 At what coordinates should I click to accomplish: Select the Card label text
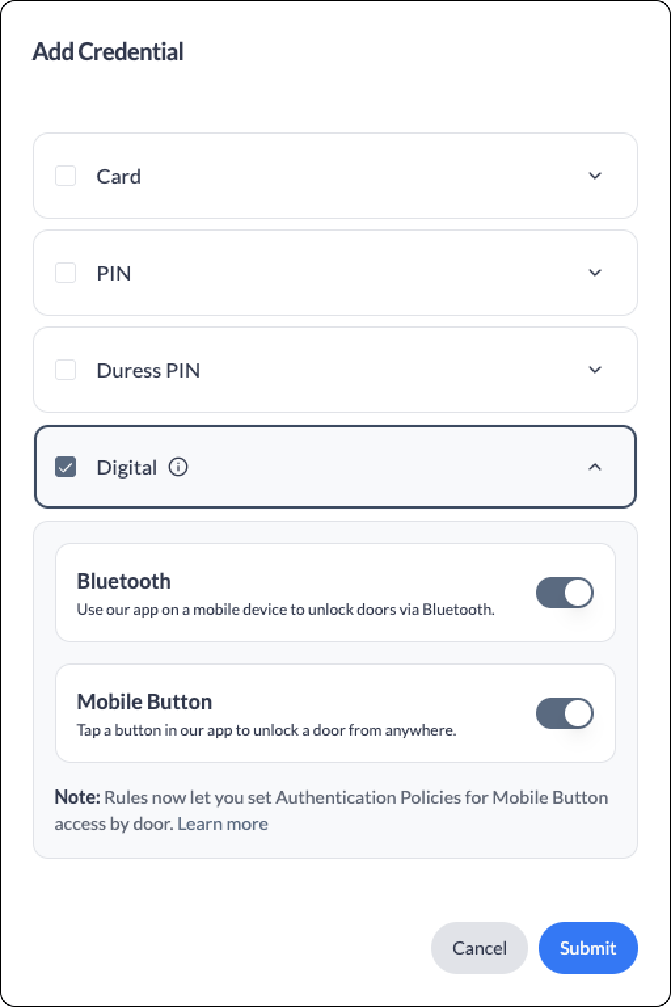pos(119,176)
